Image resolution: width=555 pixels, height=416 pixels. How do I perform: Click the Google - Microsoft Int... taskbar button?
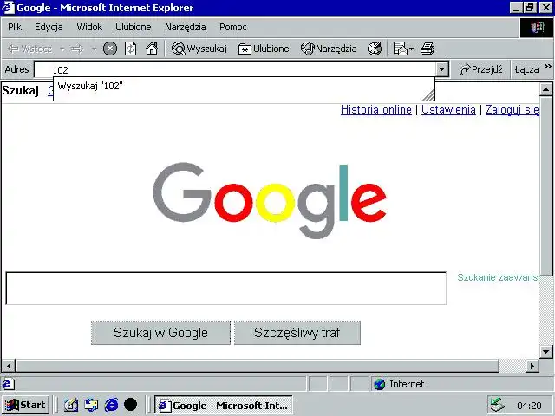tap(224, 406)
